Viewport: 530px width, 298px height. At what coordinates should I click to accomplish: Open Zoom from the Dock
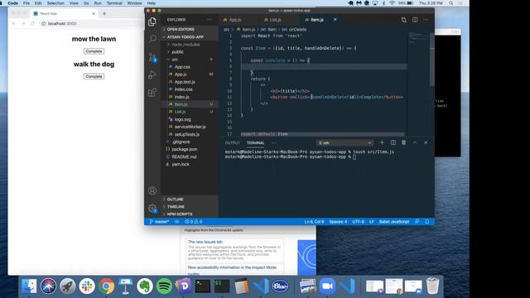(x=327, y=286)
